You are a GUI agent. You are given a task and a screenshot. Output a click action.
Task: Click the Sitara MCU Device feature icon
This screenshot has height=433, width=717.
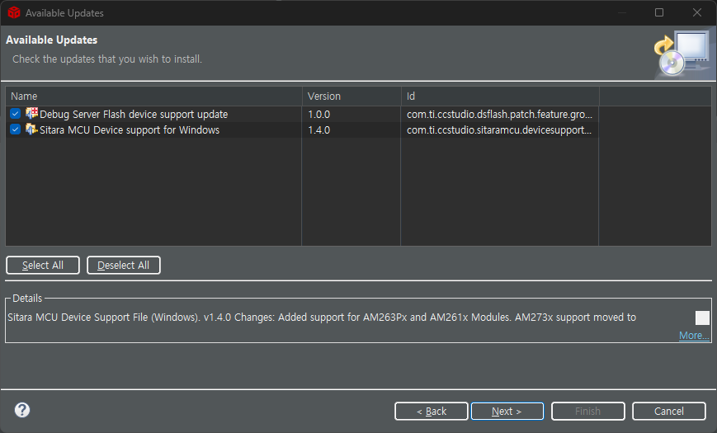[x=31, y=129]
